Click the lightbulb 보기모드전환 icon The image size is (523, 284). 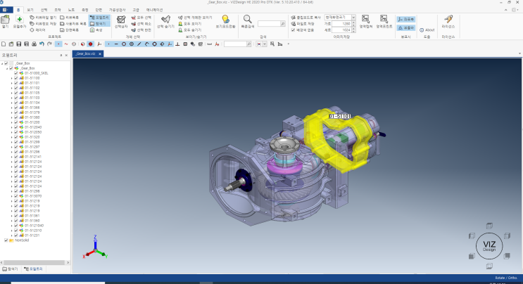point(225,19)
